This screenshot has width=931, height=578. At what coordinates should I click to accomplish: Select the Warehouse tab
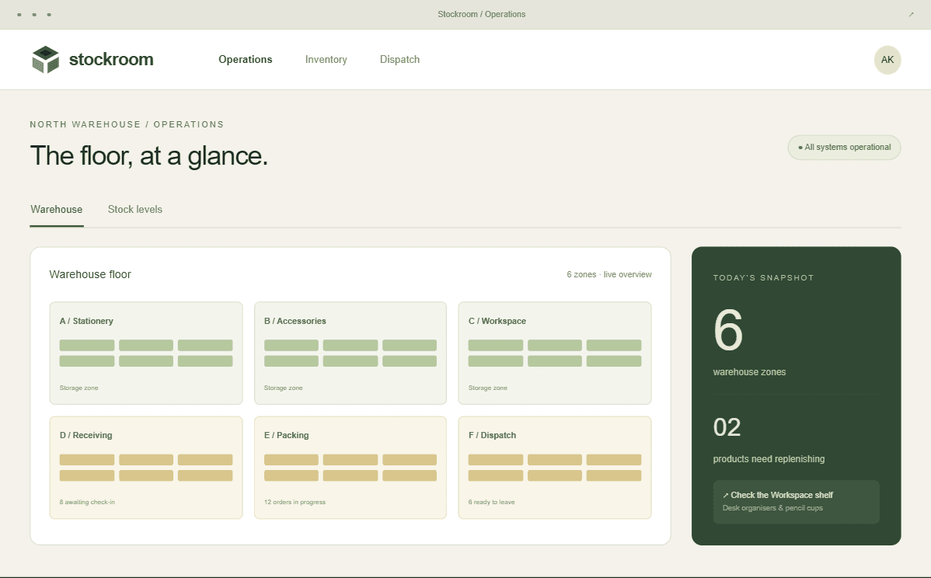(x=57, y=210)
